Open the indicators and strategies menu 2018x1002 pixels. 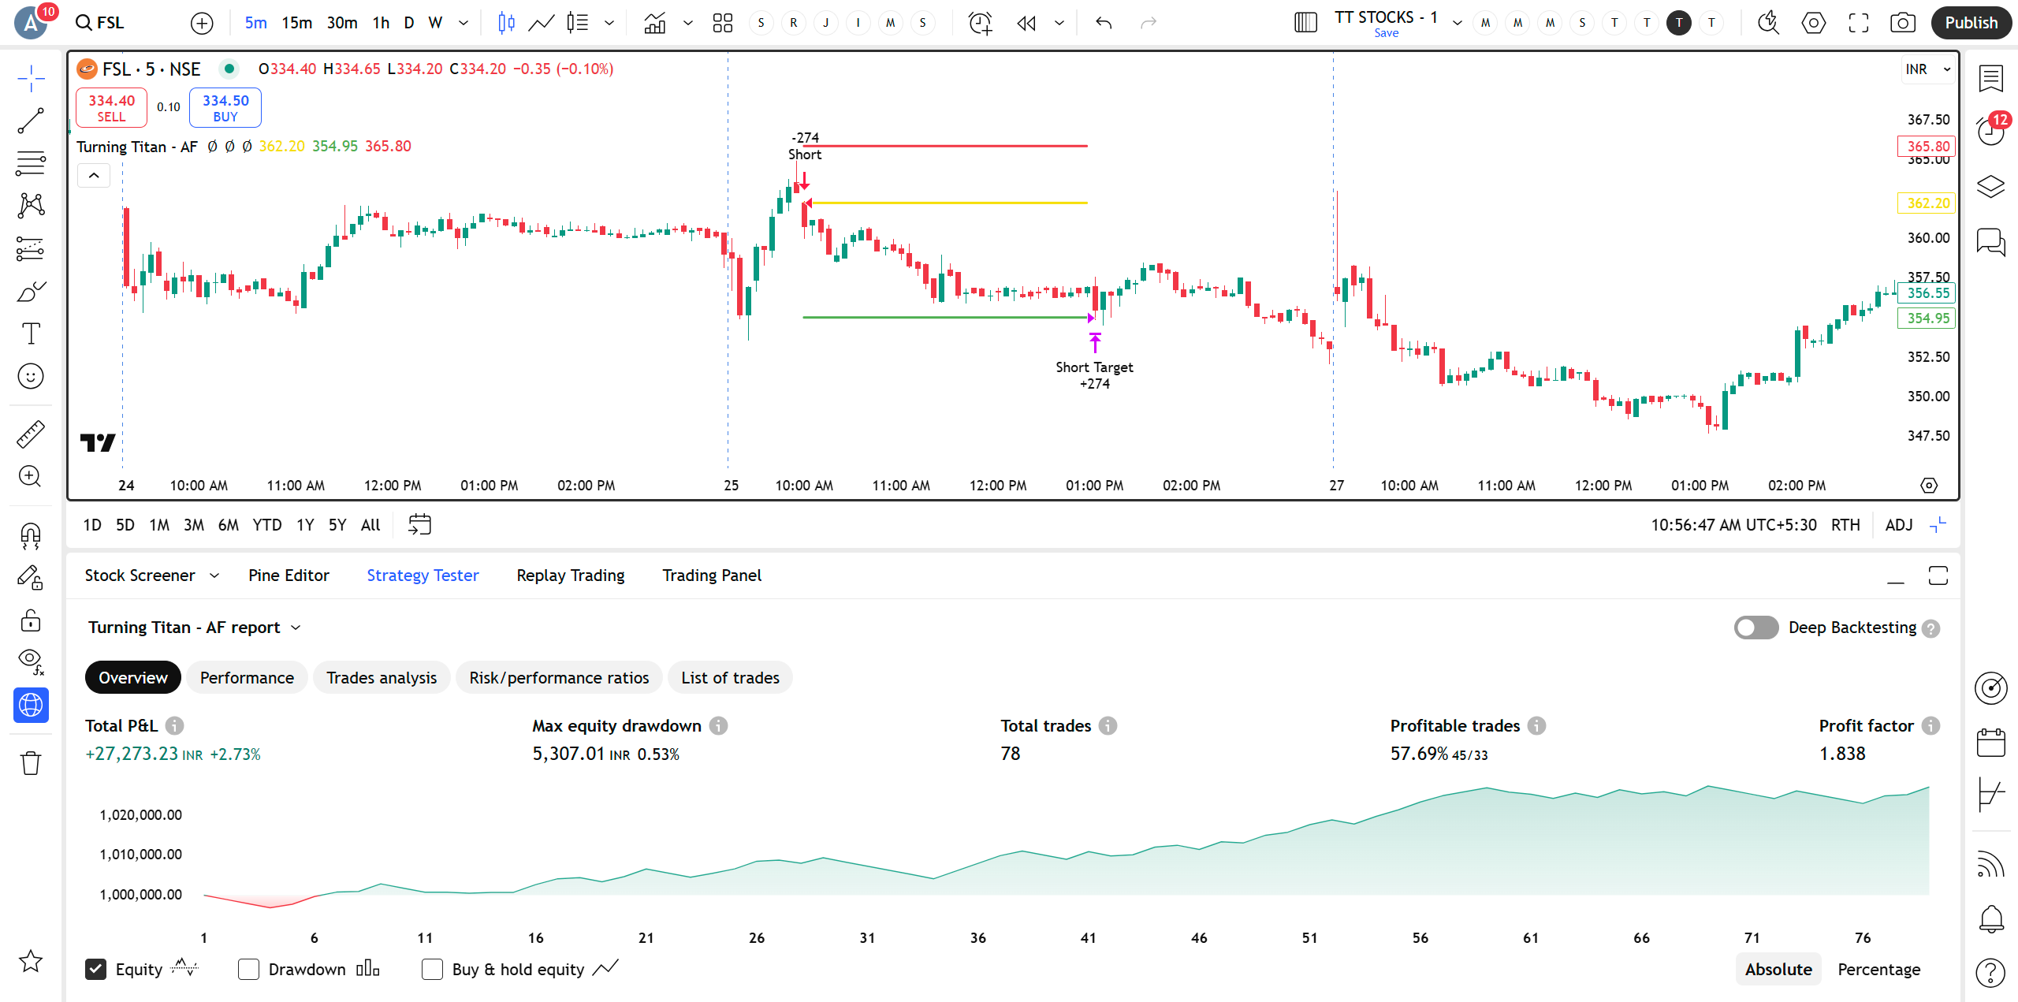[655, 23]
